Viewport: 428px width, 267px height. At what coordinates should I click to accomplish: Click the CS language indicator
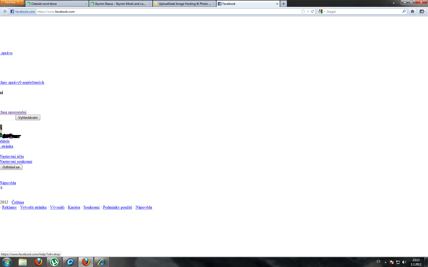click(379, 262)
